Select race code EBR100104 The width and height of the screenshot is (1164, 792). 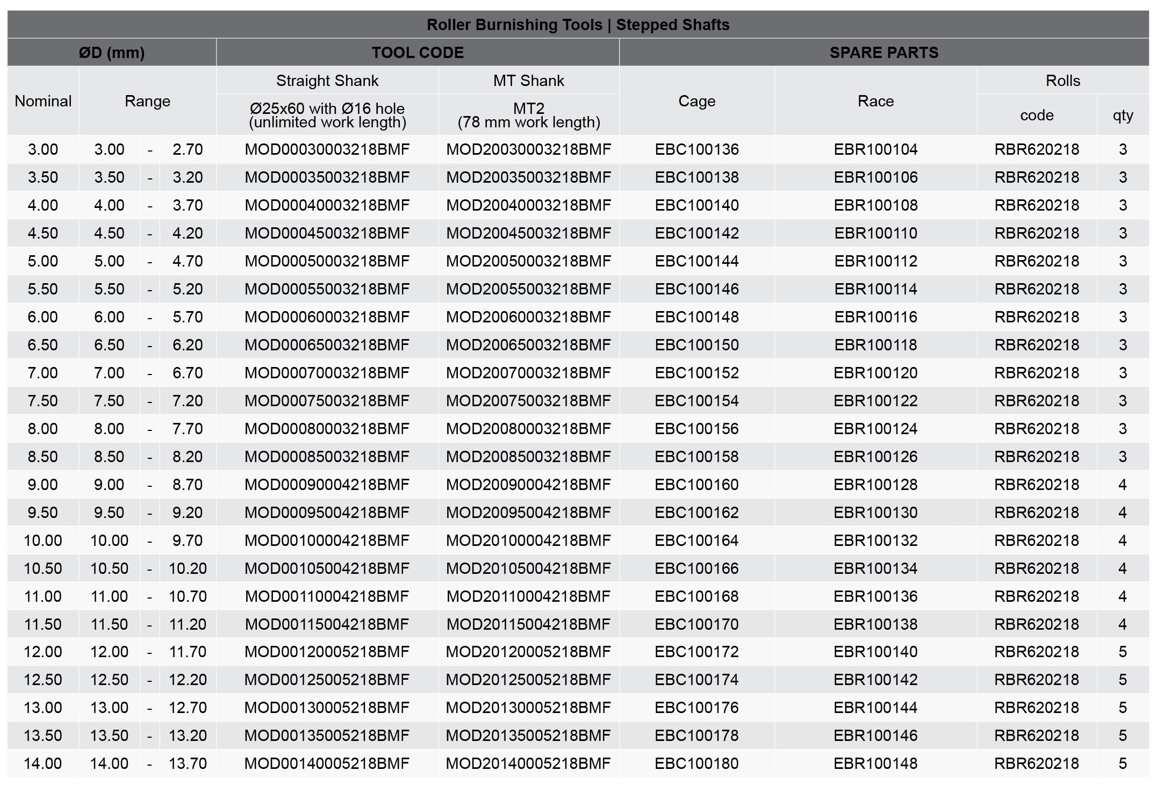click(876, 149)
